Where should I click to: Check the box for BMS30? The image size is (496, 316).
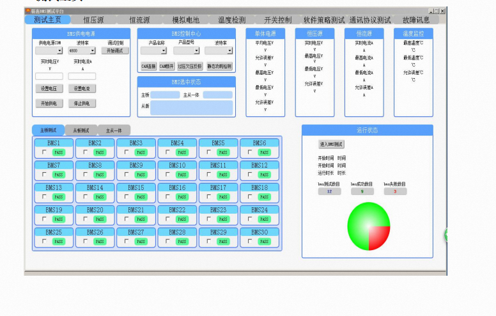pyautogui.click(x=249, y=242)
